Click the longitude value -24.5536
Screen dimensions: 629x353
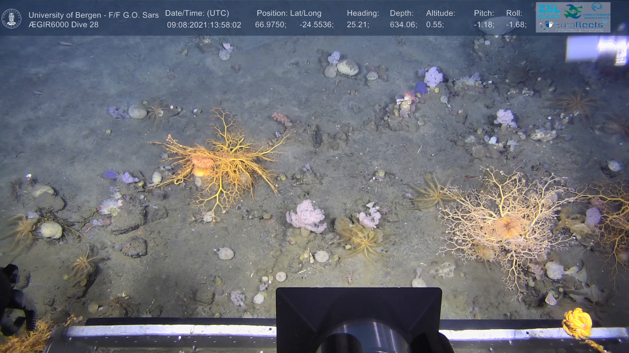[x=316, y=25]
